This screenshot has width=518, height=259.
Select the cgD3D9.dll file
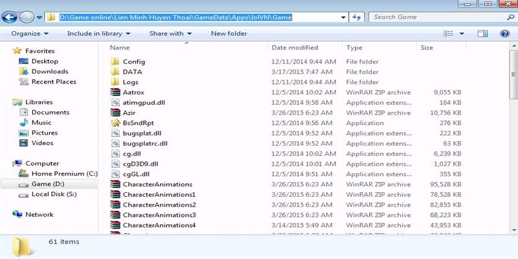140,164
